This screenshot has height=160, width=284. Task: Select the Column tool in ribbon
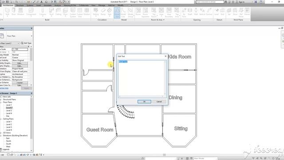[43, 12]
